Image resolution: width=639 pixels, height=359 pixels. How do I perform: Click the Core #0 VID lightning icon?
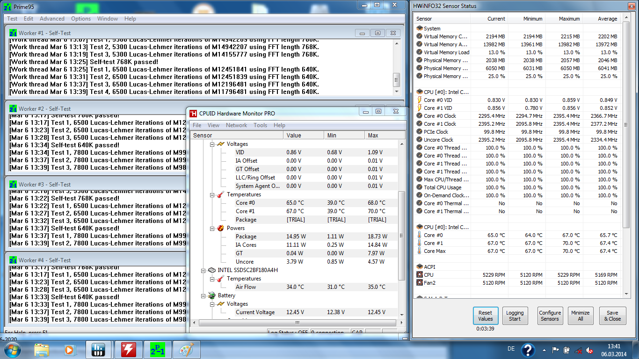tap(420, 100)
